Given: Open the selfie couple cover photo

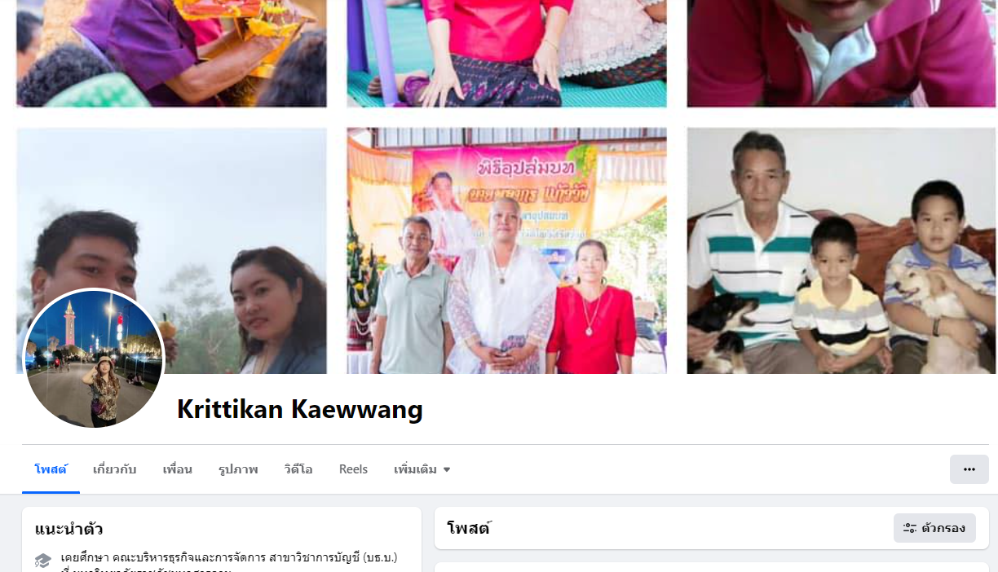Looking at the screenshot, I should [171, 250].
